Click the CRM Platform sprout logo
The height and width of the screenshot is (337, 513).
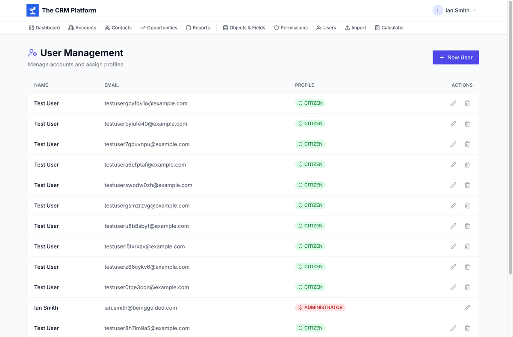tap(32, 10)
